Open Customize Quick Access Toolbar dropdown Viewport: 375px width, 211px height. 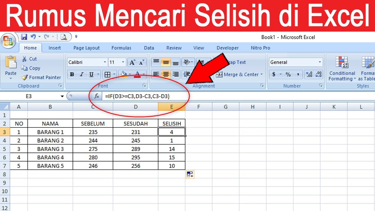76,37
